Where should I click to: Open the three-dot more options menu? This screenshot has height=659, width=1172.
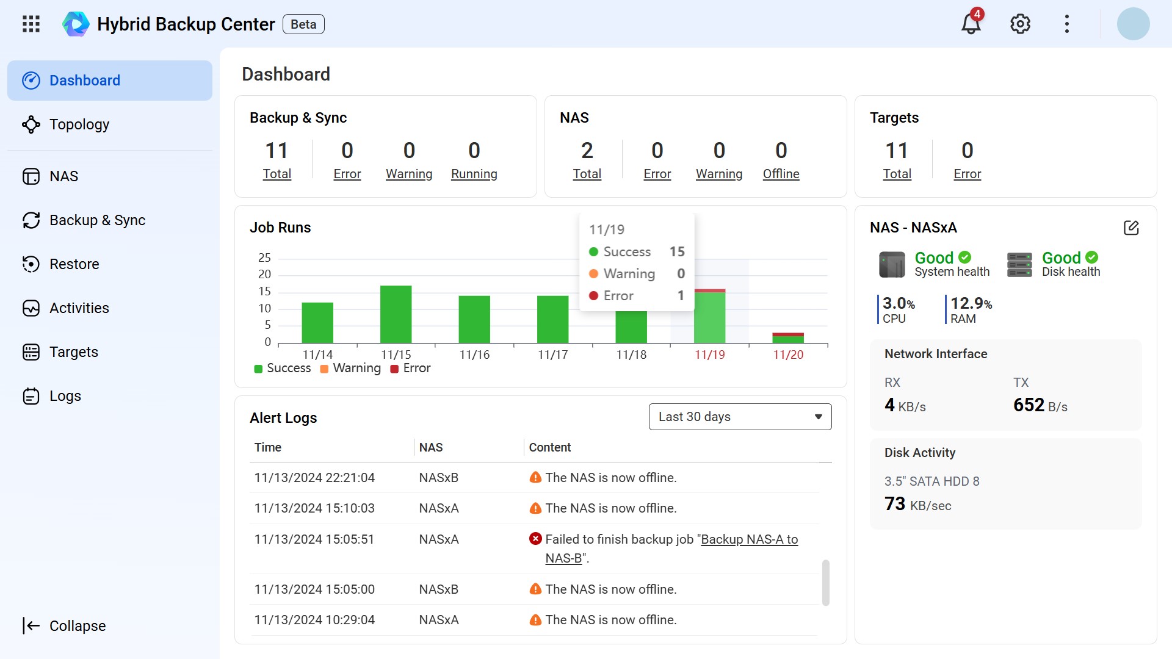pos(1067,24)
